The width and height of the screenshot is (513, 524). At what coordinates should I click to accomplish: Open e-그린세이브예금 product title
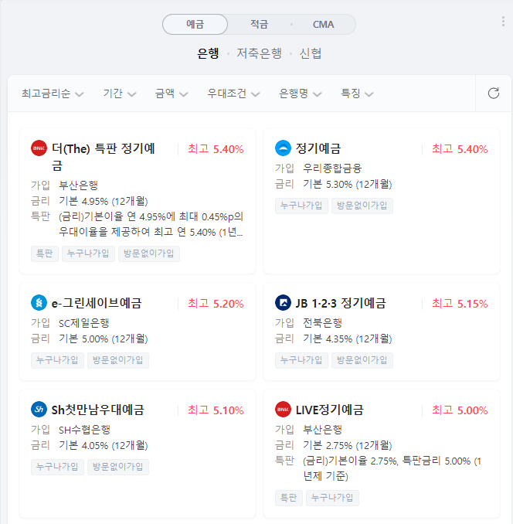coord(97,303)
